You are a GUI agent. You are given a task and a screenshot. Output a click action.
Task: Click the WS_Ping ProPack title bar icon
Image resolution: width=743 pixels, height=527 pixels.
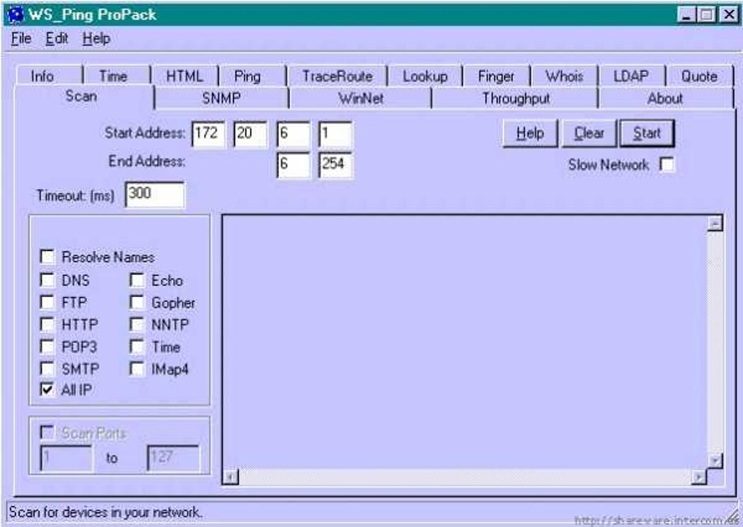point(15,15)
